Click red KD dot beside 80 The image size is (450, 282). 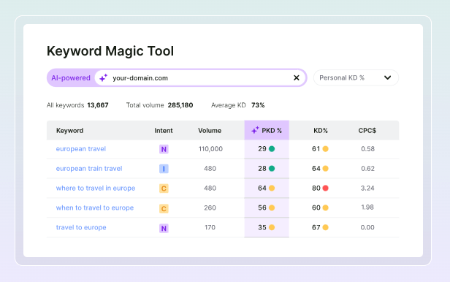point(326,188)
